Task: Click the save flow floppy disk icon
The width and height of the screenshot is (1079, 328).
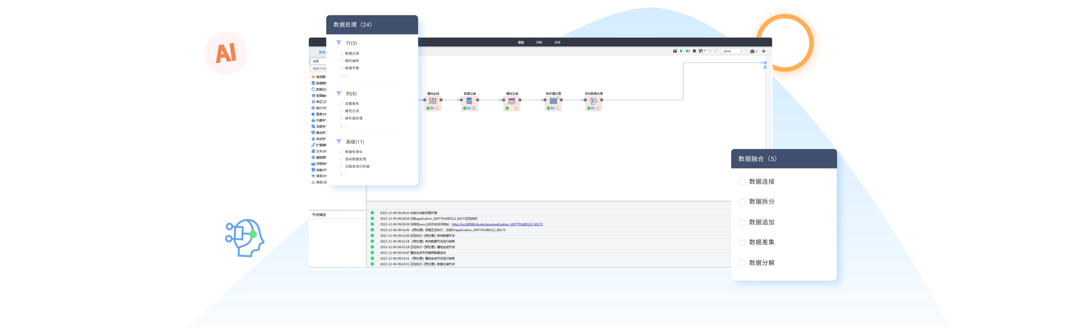Action: (x=675, y=51)
